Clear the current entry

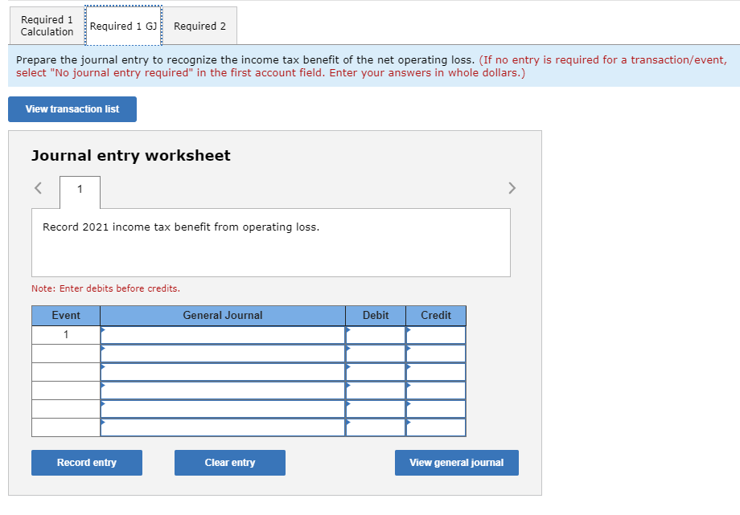pyautogui.click(x=229, y=463)
